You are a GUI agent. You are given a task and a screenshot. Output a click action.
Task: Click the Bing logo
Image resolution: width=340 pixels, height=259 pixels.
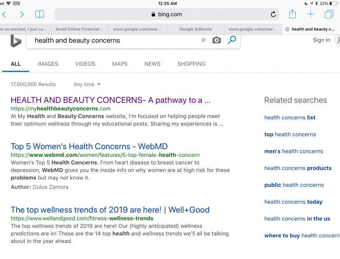[x=16, y=41]
